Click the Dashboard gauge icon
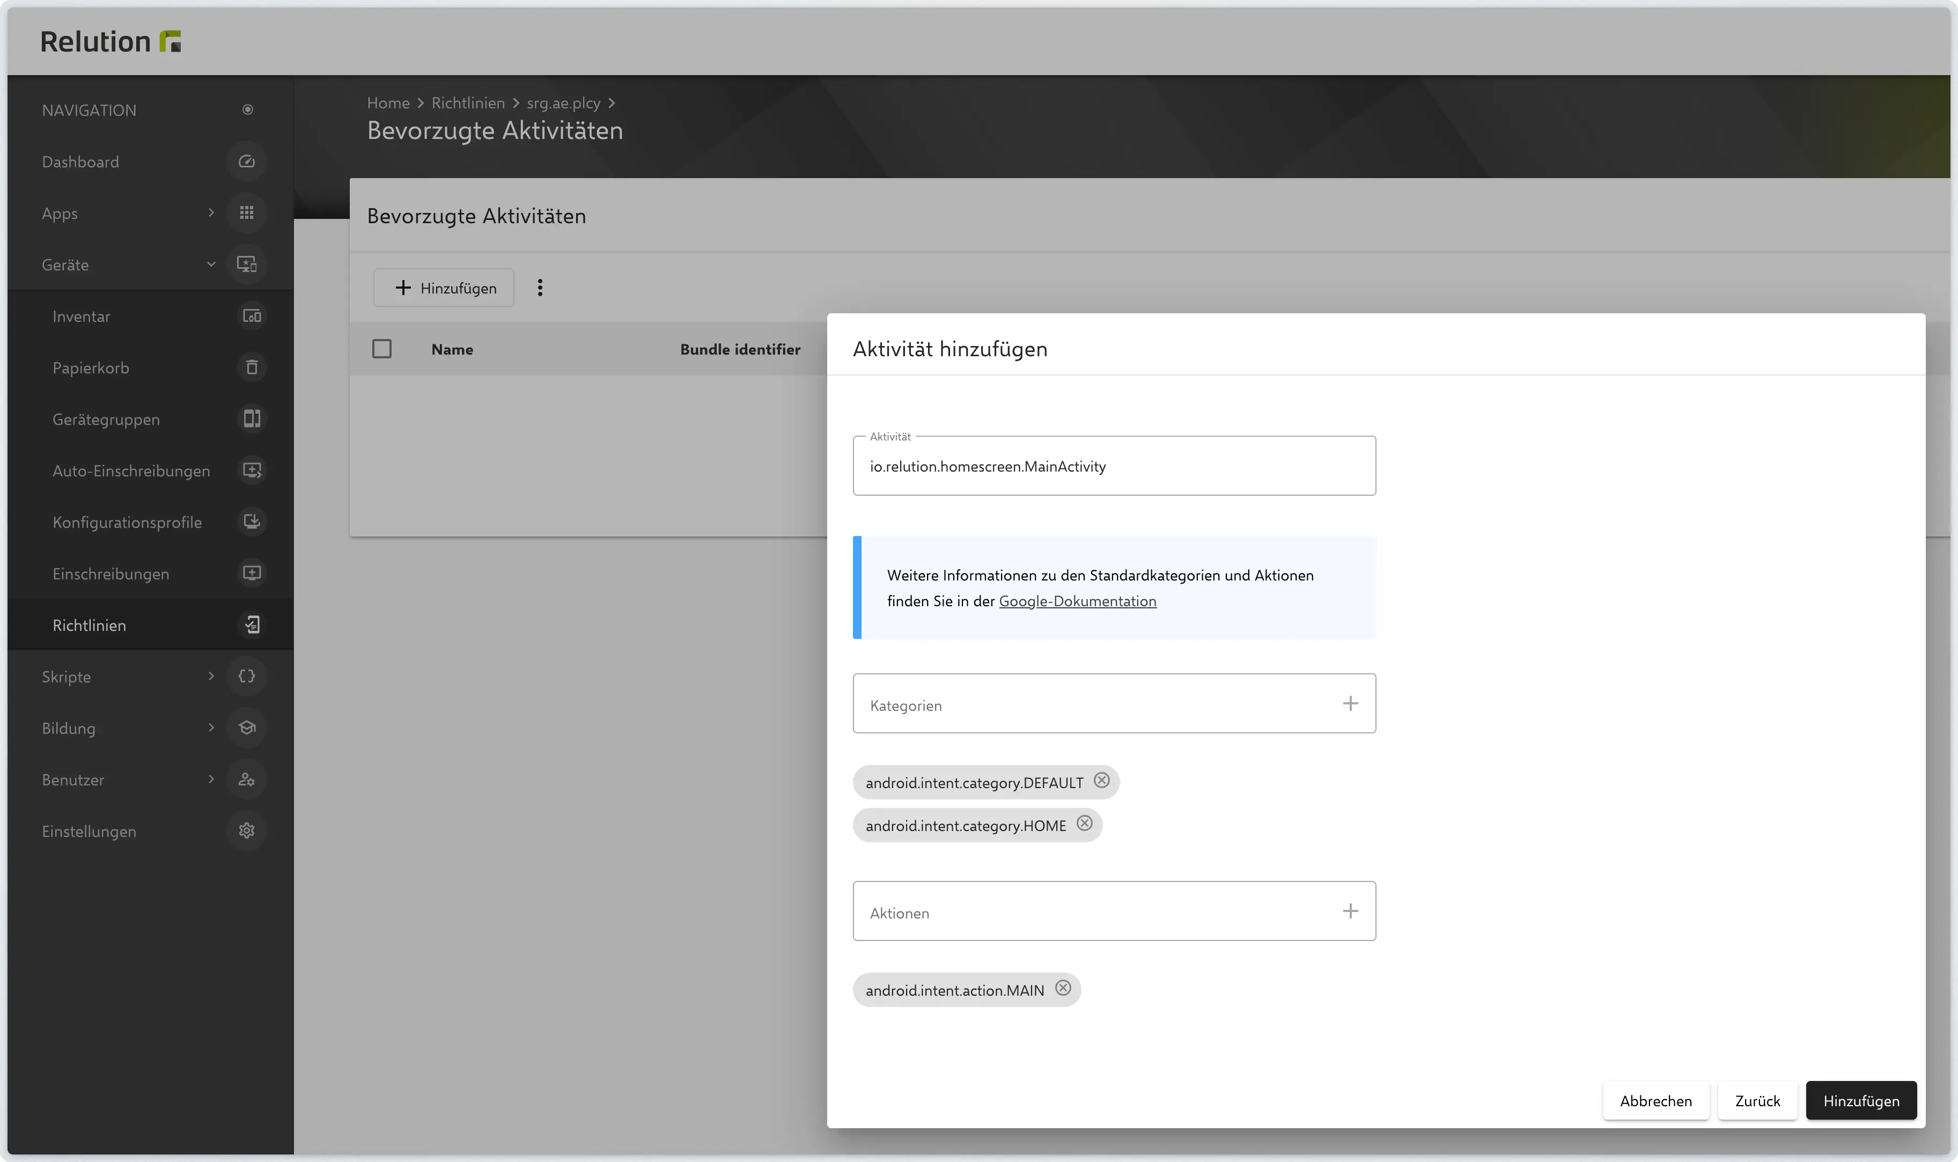Screen dimensions: 1958x1162 (x=247, y=161)
